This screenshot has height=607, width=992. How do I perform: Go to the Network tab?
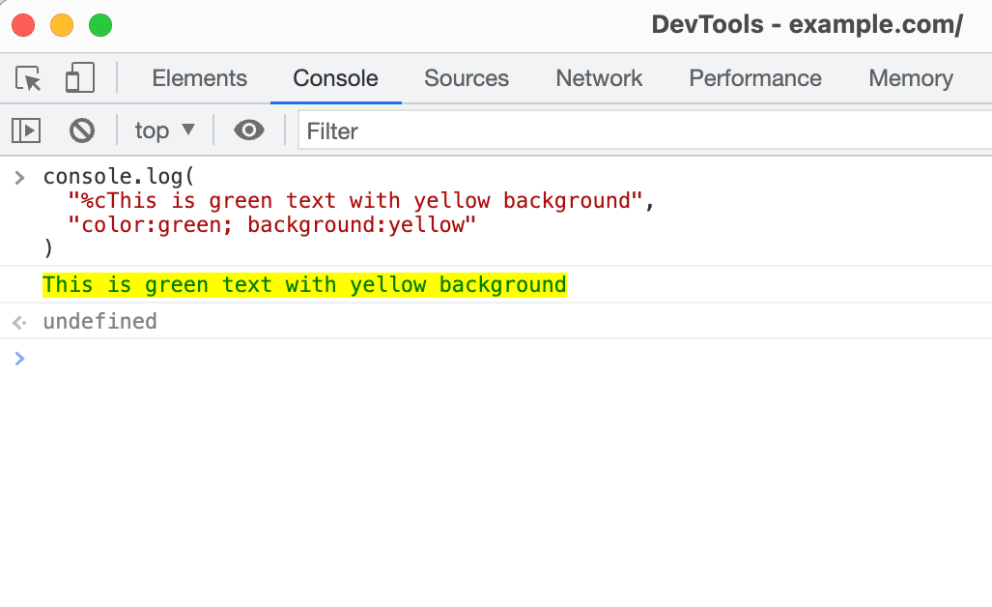click(x=599, y=78)
